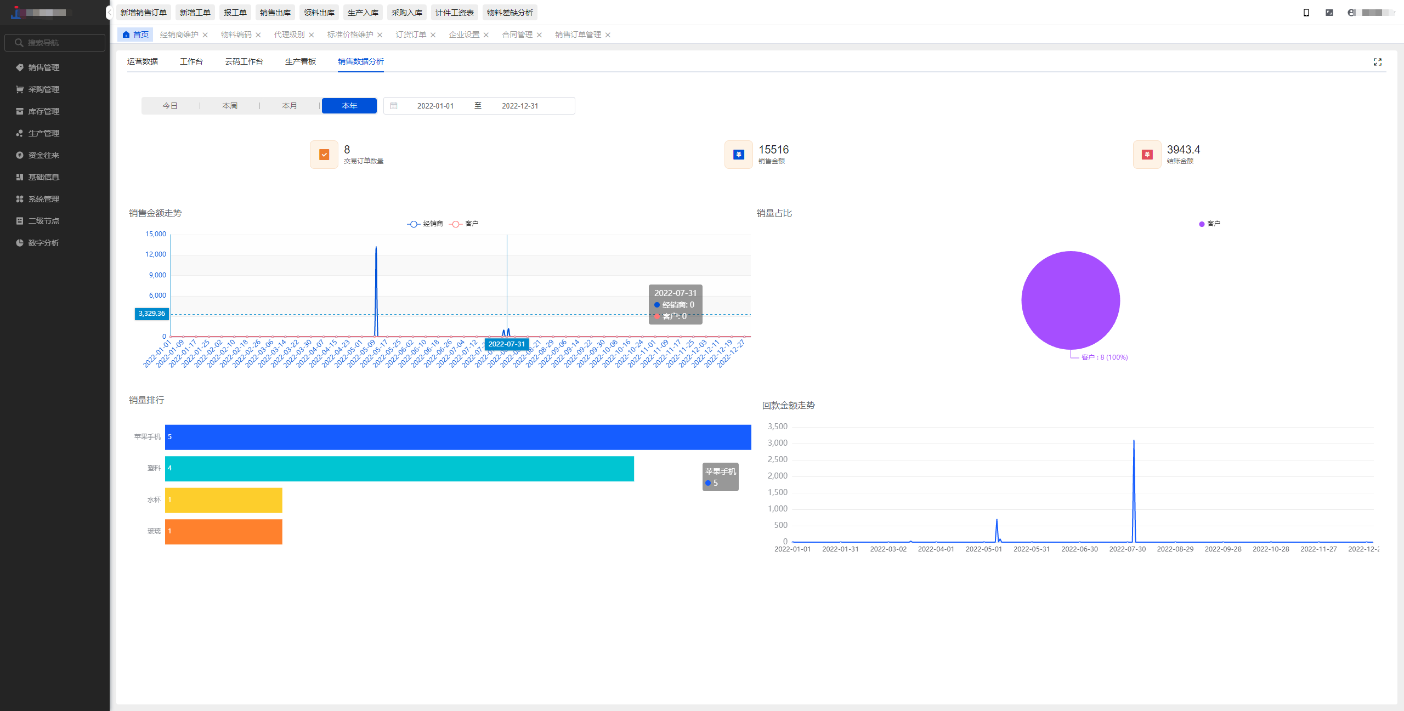Close the 企业设置 tab

pos(486,35)
